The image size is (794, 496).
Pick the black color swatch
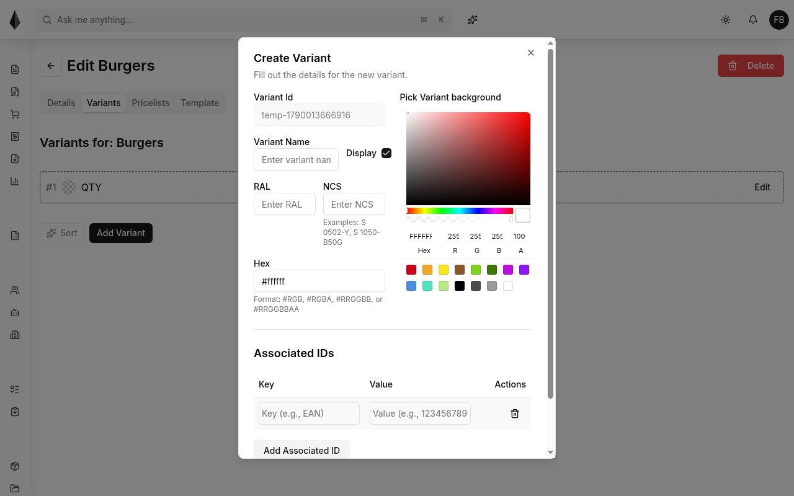(460, 286)
